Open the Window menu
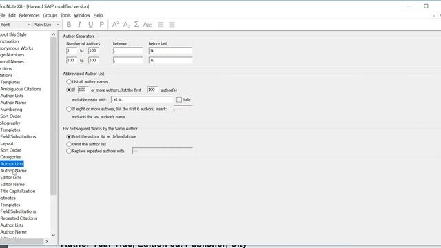This screenshot has height=248, width=441. point(82,15)
